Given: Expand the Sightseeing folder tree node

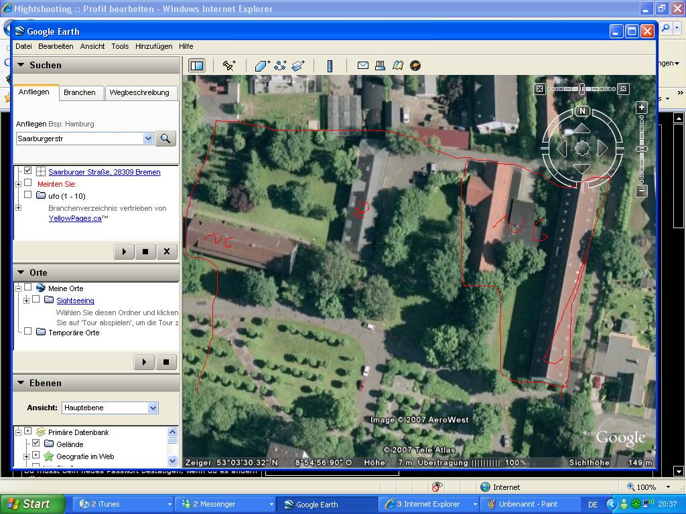Looking at the screenshot, I should [26, 301].
